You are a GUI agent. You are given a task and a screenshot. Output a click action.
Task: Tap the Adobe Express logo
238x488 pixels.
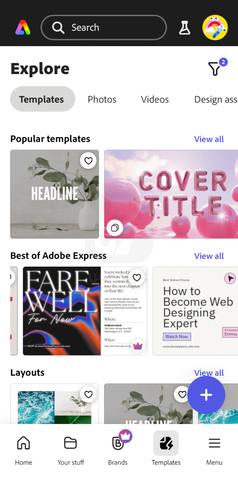coord(23,28)
